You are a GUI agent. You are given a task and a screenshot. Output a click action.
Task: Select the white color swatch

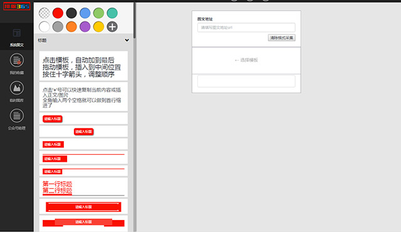(x=44, y=26)
